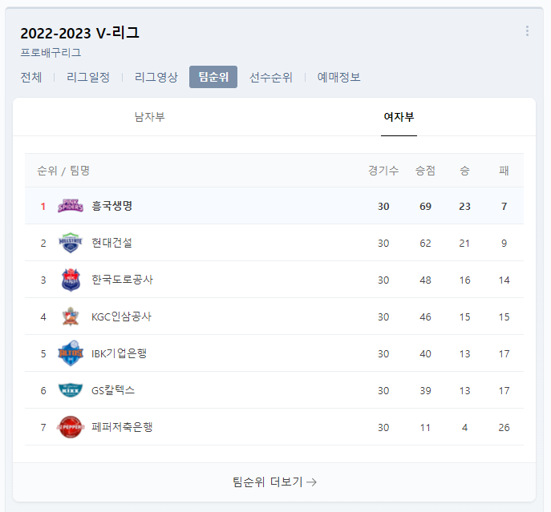The height and width of the screenshot is (512, 551).
Task: Click the red rank number 1
Action: click(x=43, y=206)
